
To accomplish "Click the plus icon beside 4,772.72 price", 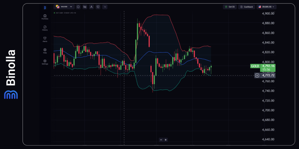I will pyautogui.click(x=257, y=75).
